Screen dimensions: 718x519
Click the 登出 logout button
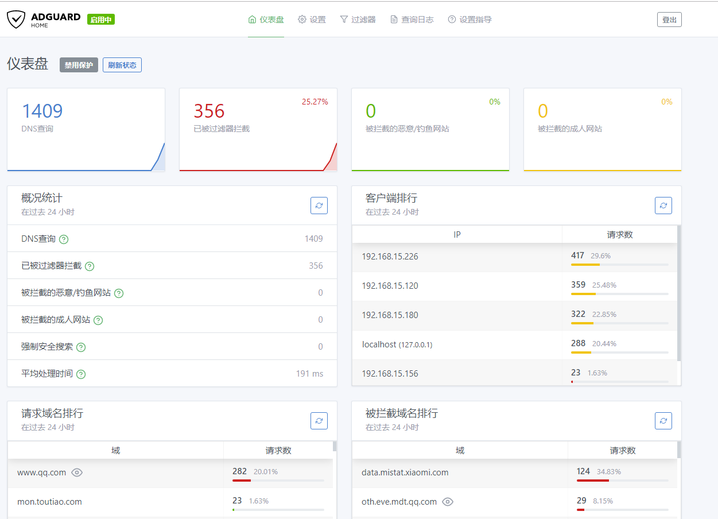[x=669, y=20]
